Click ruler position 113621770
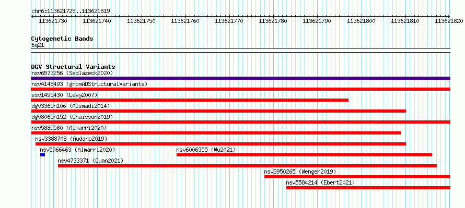 point(229,21)
